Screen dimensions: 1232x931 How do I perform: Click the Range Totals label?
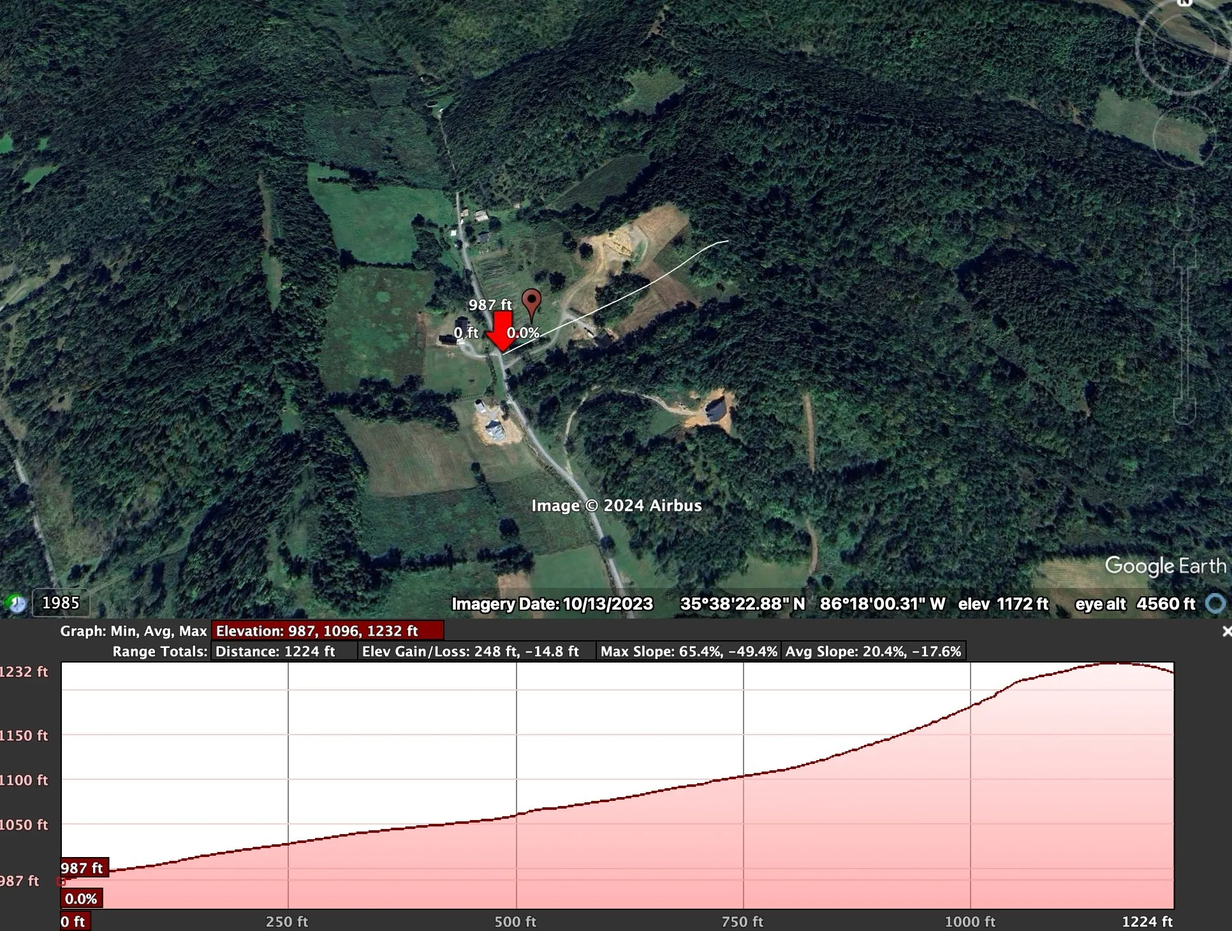tap(159, 651)
